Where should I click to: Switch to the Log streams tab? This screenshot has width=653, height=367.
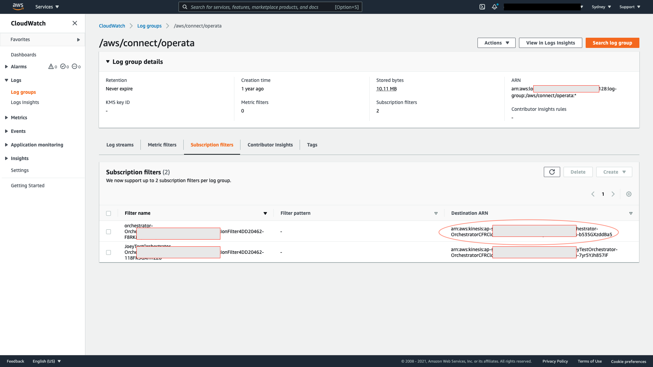[120, 145]
